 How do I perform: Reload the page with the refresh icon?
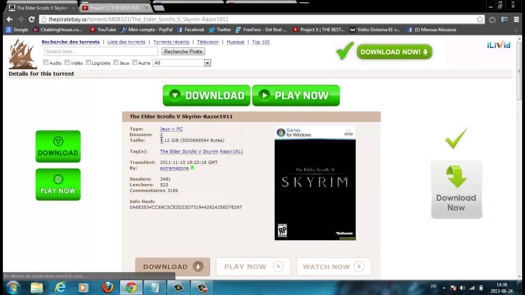point(32,19)
